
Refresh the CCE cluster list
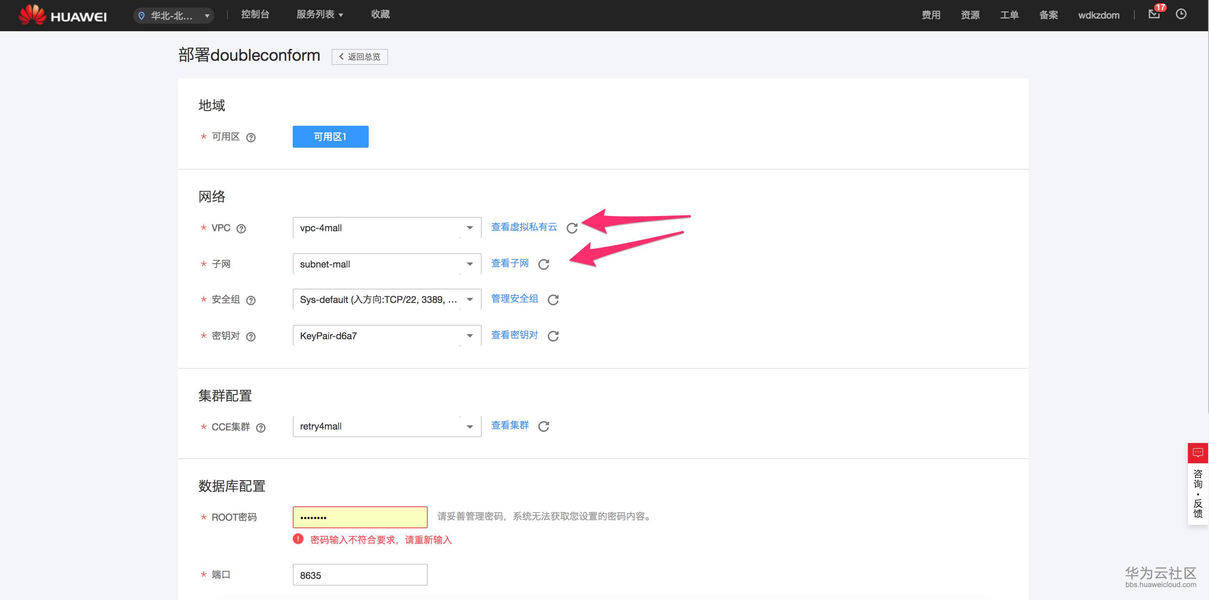543,426
